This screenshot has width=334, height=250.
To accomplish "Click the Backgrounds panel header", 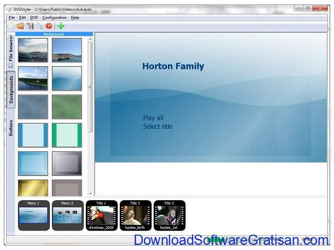I will tap(54, 34).
